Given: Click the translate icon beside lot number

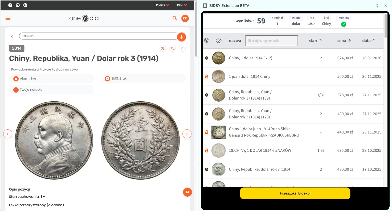Looking at the screenshot, I should click(163, 48).
